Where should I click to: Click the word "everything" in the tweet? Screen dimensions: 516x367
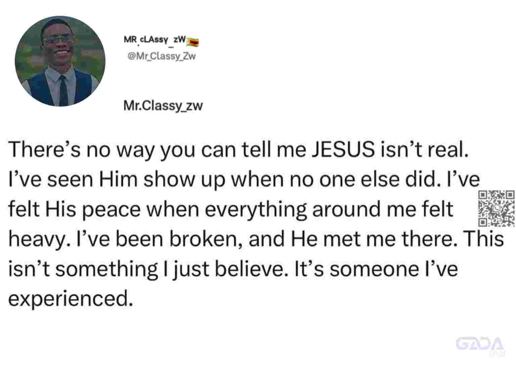tap(255, 210)
